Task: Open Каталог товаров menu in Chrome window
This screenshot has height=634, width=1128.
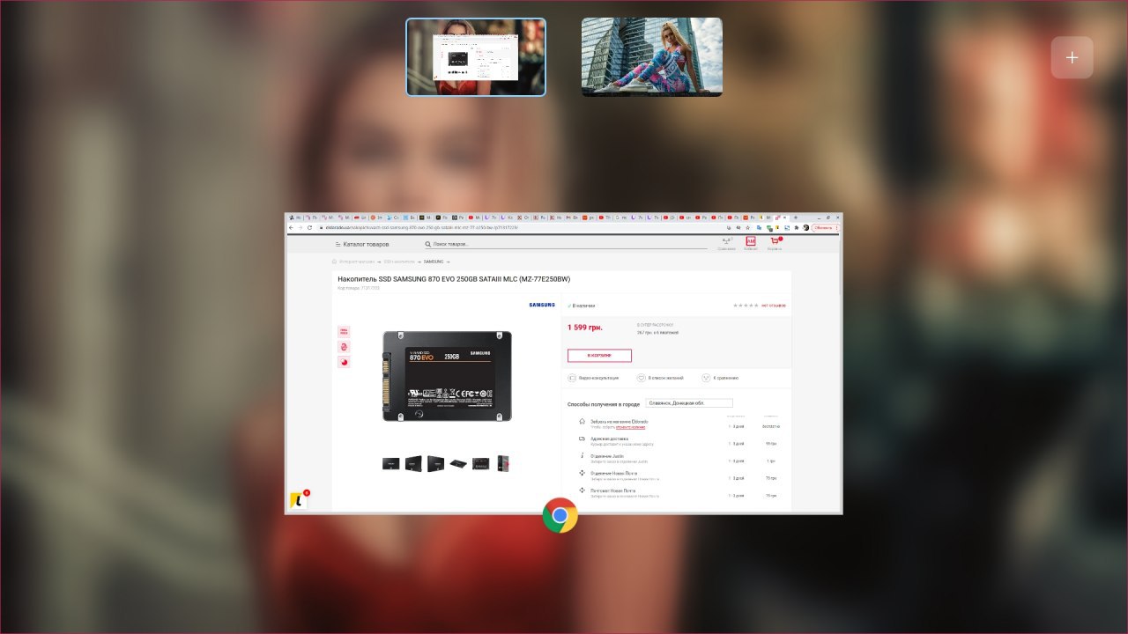Action: coord(362,244)
